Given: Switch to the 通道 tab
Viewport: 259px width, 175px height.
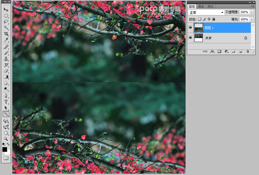Looking at the screenshot, I should [x=201, y=6].
